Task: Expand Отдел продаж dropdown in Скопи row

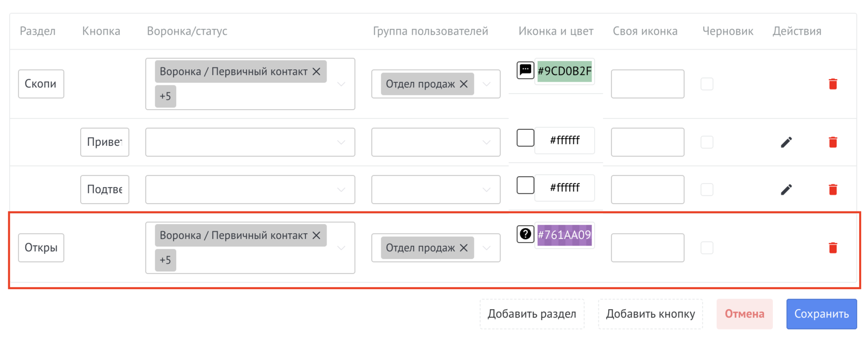Action: click(486, 84)
